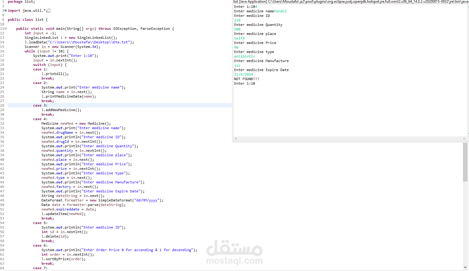This screenshot has height=271, width=469.
Task: Click the final console prompt 'Enter 1:10'
Action: (245, 83)
